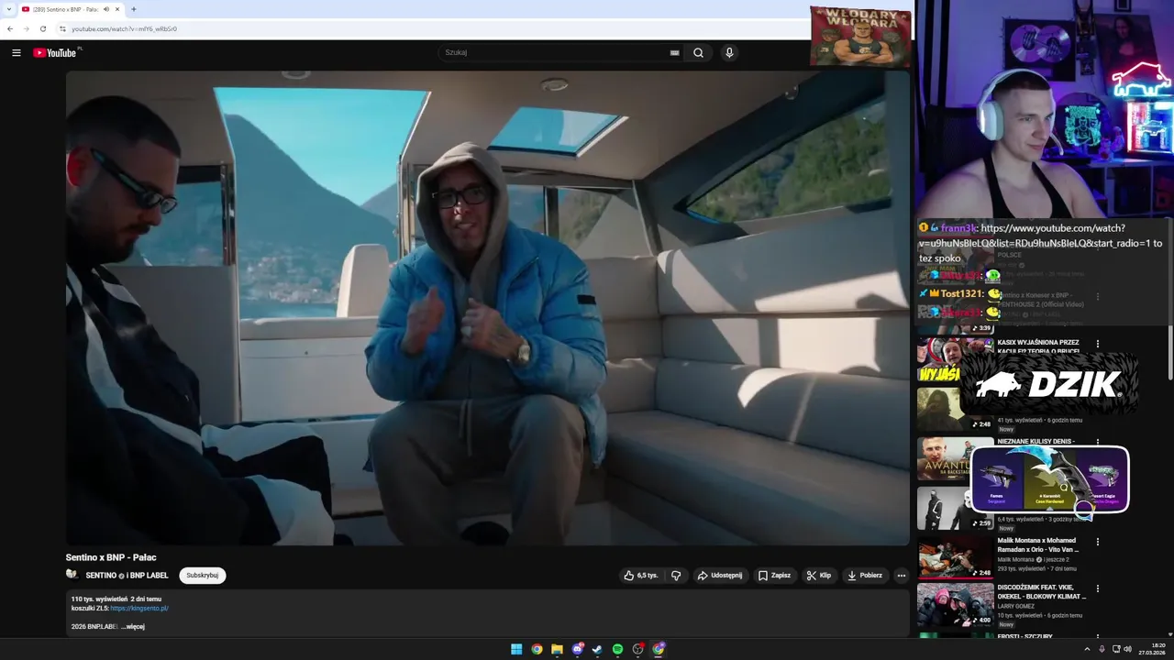This screenshot has height=660, width=1174.
Task: Open the Malik Montana channel name
Action: click(x=1016, y=559)
